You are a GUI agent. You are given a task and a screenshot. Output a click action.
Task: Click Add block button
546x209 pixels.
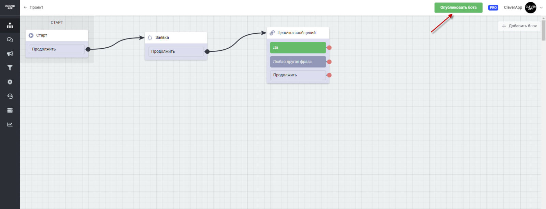(519, 26)
